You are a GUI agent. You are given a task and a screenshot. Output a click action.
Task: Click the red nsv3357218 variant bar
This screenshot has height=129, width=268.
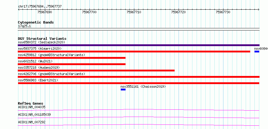[x=96, y=71]
